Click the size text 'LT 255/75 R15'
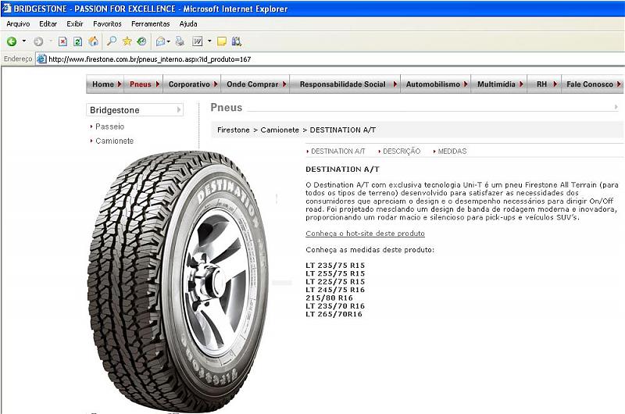Viewport: 625px width, 414px height. coord(335,273)
